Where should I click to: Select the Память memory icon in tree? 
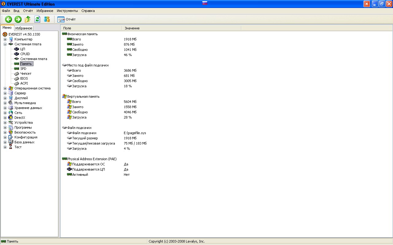[17, 64]
